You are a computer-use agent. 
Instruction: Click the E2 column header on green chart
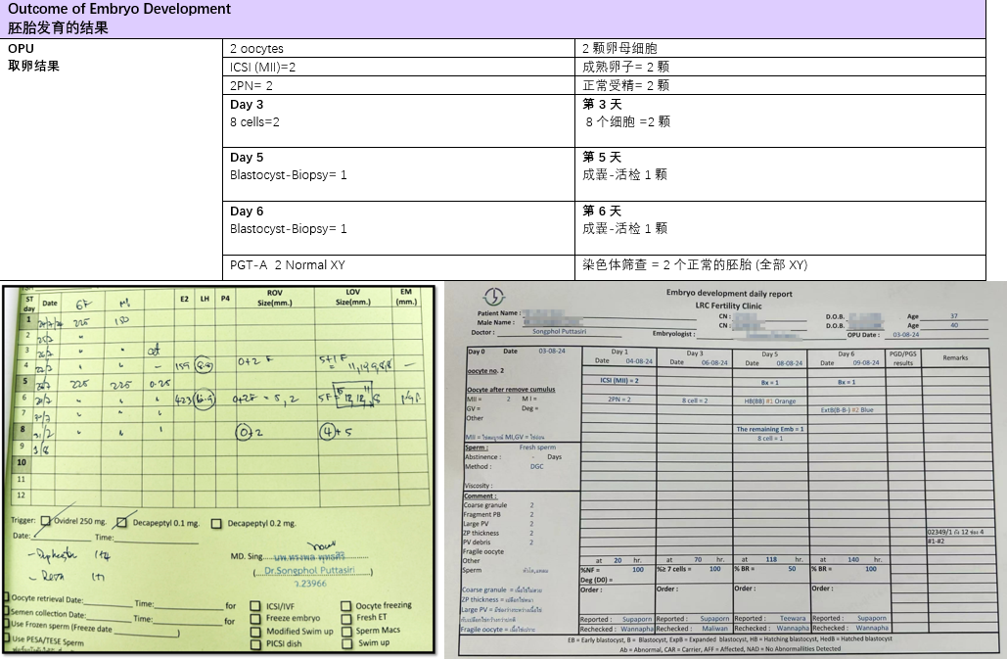point(184,299)
